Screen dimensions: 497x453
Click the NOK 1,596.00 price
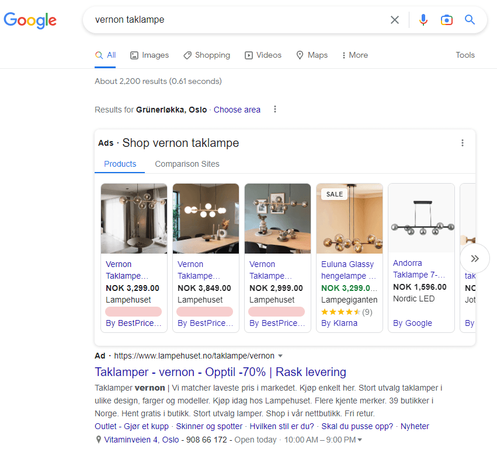click(x=420, y=287)
